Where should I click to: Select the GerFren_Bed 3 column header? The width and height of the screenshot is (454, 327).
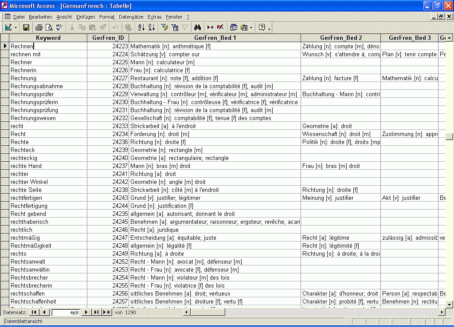pos(409,38)
